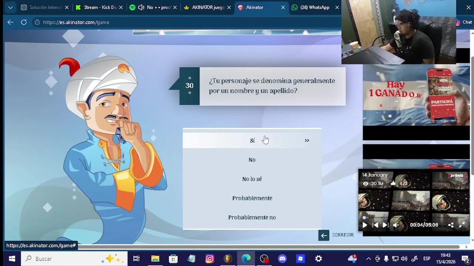
Task: Switch to 'Solución latencia' tab
Action: tap(45, 7)
